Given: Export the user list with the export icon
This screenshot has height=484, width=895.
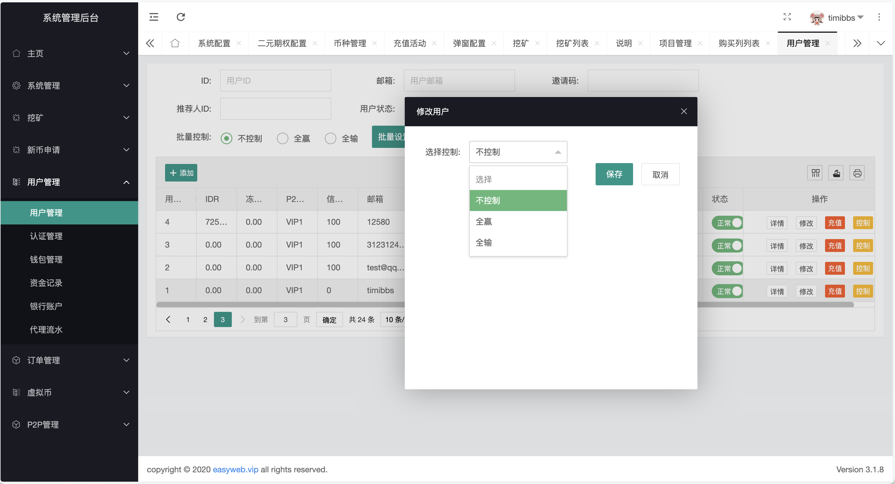Looking at the screenshot, I should coord(836,173).
